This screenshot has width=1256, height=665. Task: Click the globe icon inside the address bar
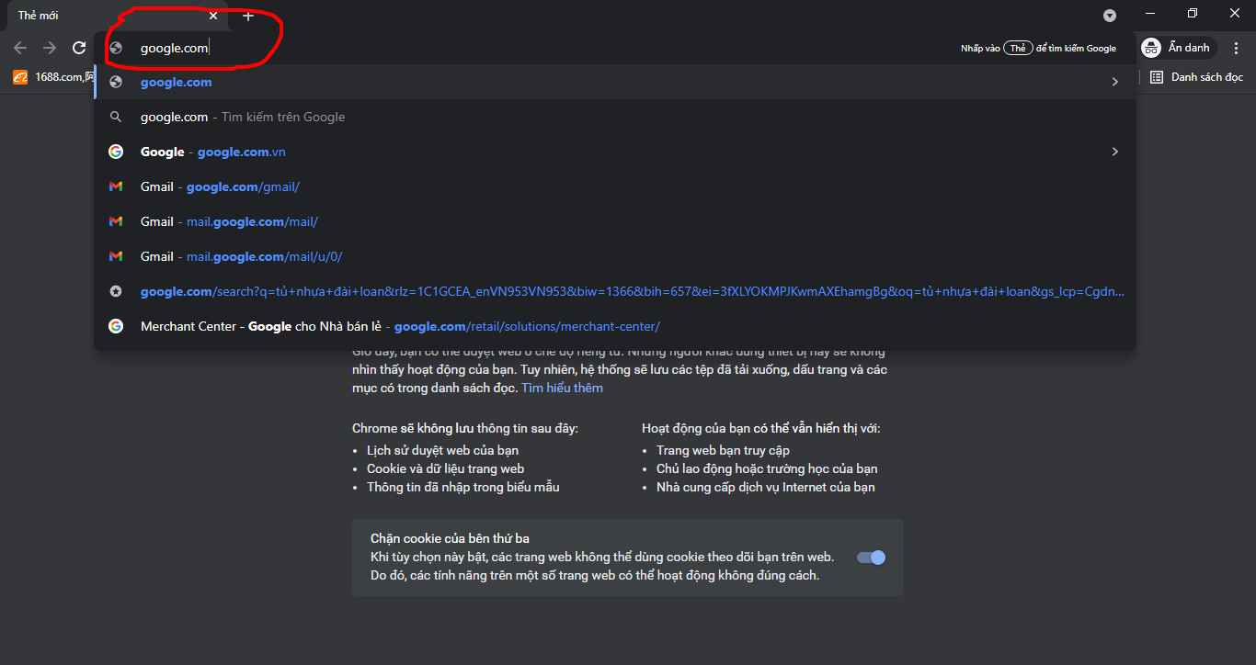(116, 48)
